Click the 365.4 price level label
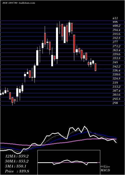The height and width of the screenshot is (175, 125). pos(116,50)
